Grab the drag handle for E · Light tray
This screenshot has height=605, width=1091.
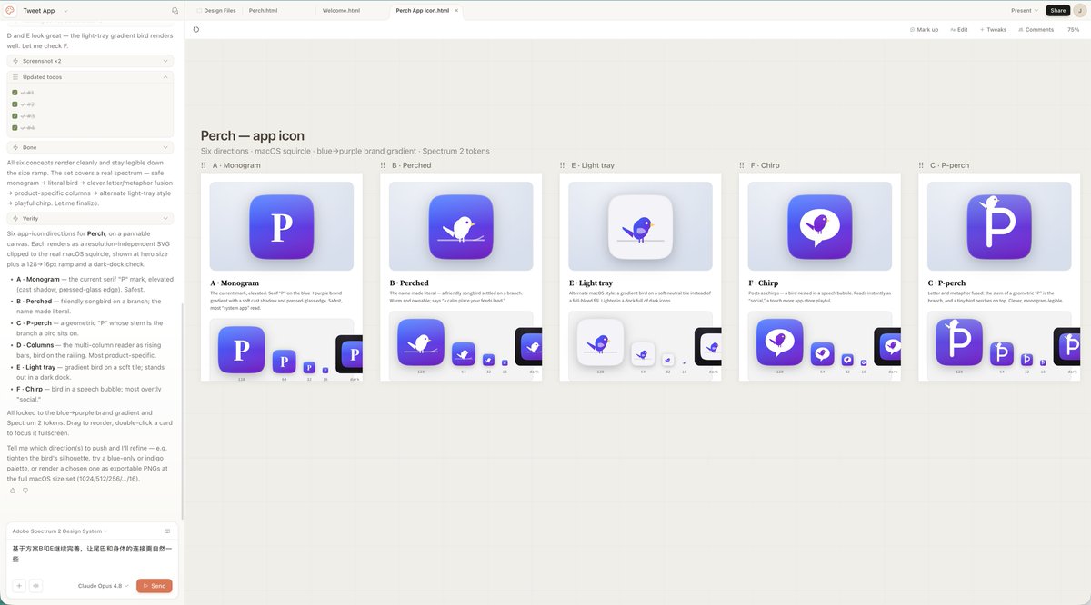coord(564,165)
